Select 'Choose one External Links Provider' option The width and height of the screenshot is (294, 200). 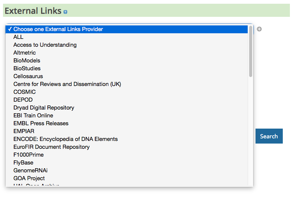(x=127, y=29)
